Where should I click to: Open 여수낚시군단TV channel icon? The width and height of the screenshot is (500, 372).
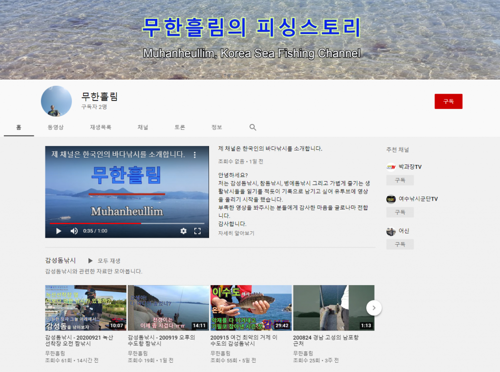coord(391,199)
